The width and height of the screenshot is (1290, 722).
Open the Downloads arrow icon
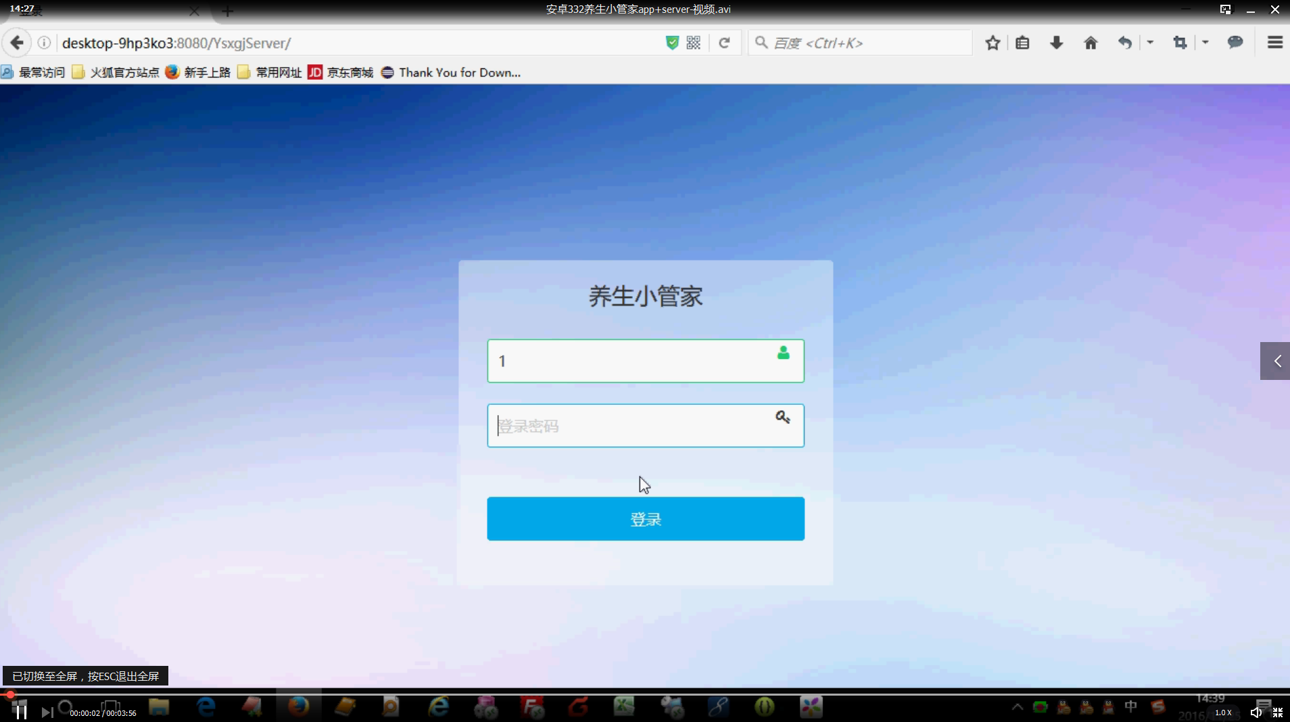click(x=1056, y=43)
